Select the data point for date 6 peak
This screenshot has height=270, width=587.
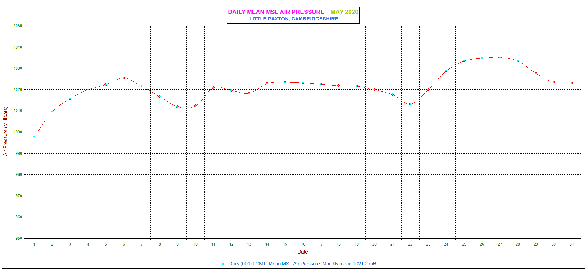[x=124, y=78]
